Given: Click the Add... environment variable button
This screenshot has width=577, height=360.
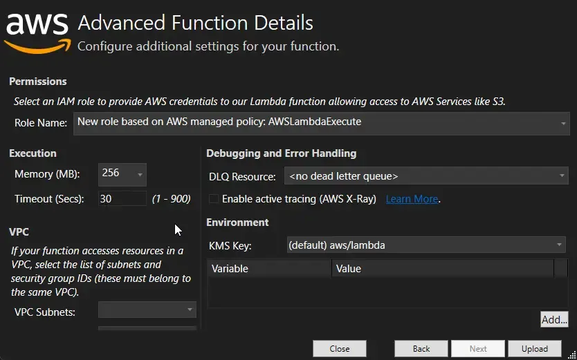Looking at the screenshot, I should point(554,320).
